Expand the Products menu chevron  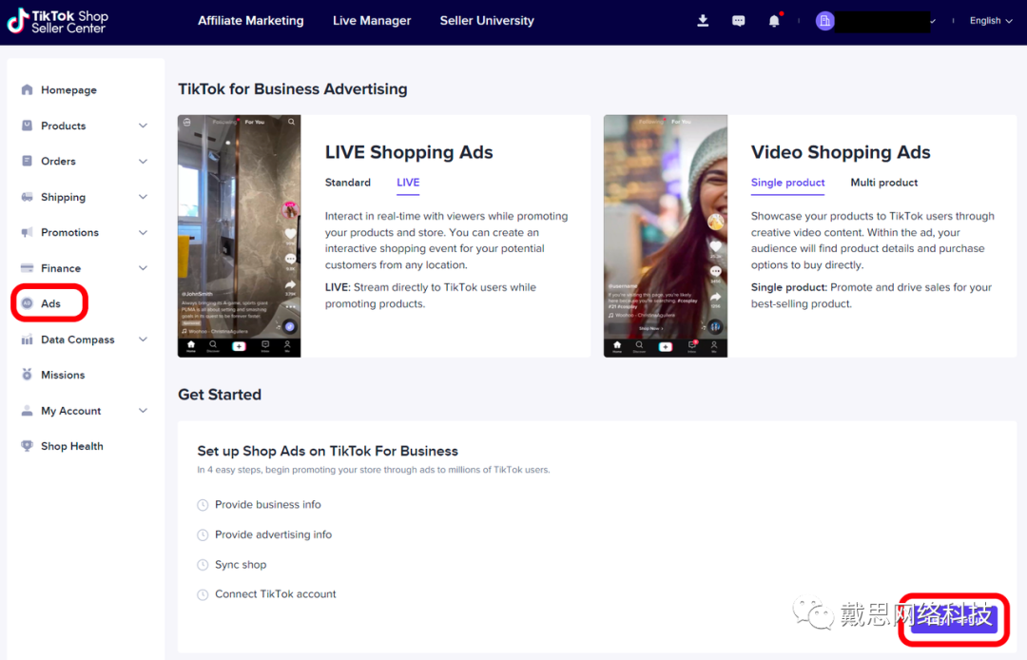pos(143,126)
